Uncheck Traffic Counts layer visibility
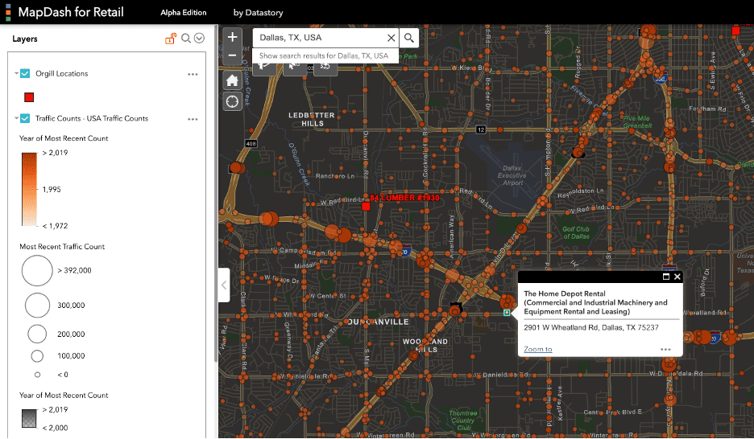 (x=25, y=118)
